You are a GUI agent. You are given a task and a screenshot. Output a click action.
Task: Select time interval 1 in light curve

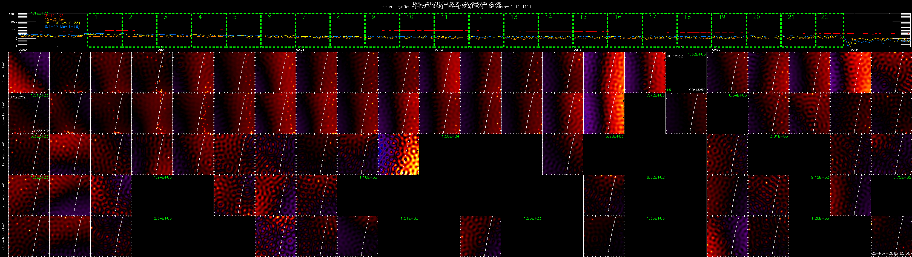pos(105,30)
